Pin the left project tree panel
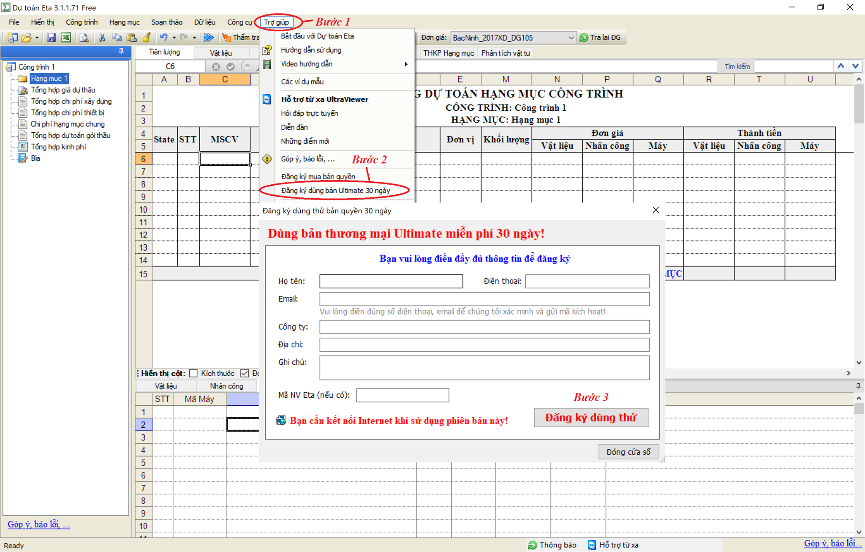Viewport: 865px width, 552px height. coord(121,51)
